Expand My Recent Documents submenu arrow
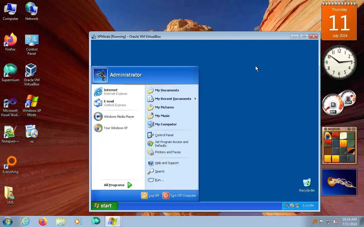This screenshot has width=364, height=227. tap(195, 99)
